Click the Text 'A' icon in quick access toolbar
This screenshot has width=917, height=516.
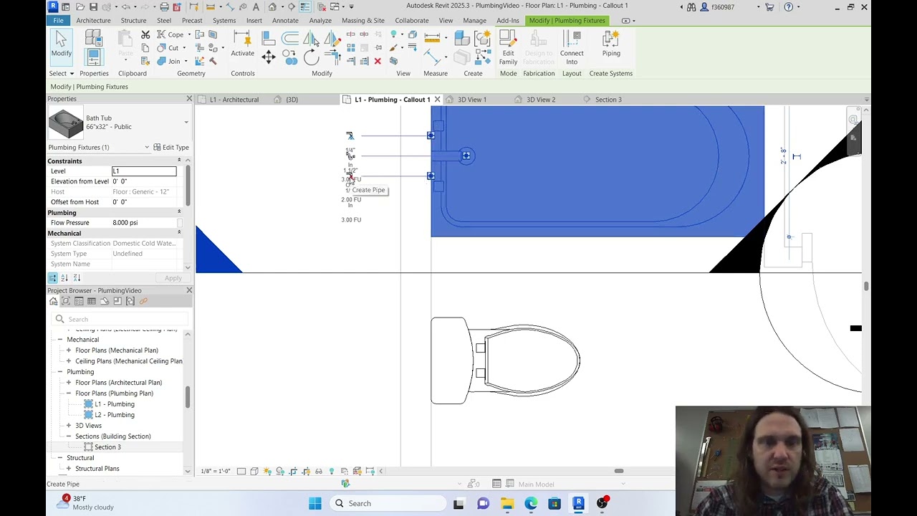click(x=255, y=6)
